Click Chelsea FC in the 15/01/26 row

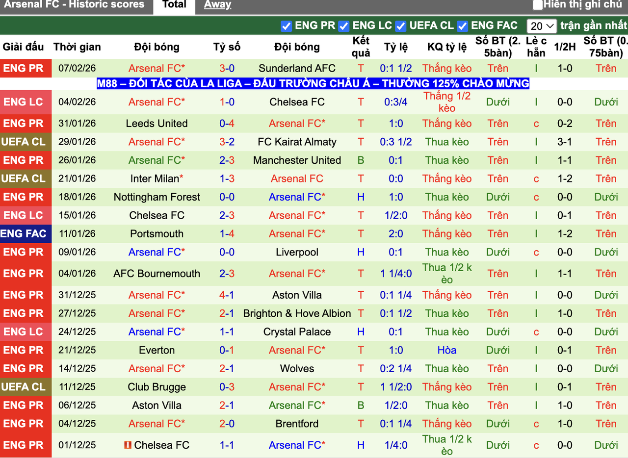click(157, 216)
